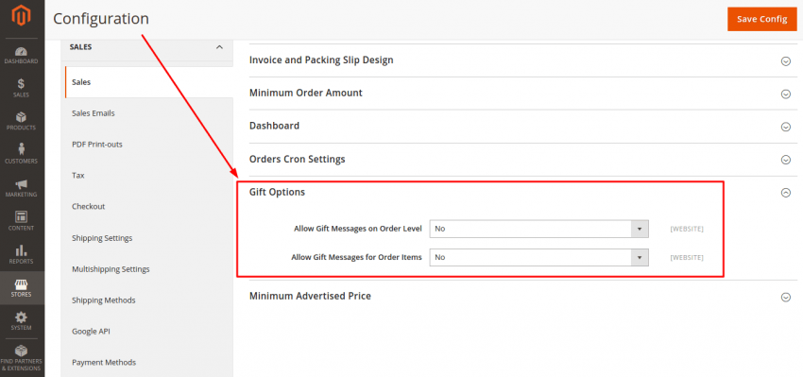Open Allow Gift Messages for Order Items dropdown
Viewport: 803px width, 377px height.
click(x=538, y=258)
